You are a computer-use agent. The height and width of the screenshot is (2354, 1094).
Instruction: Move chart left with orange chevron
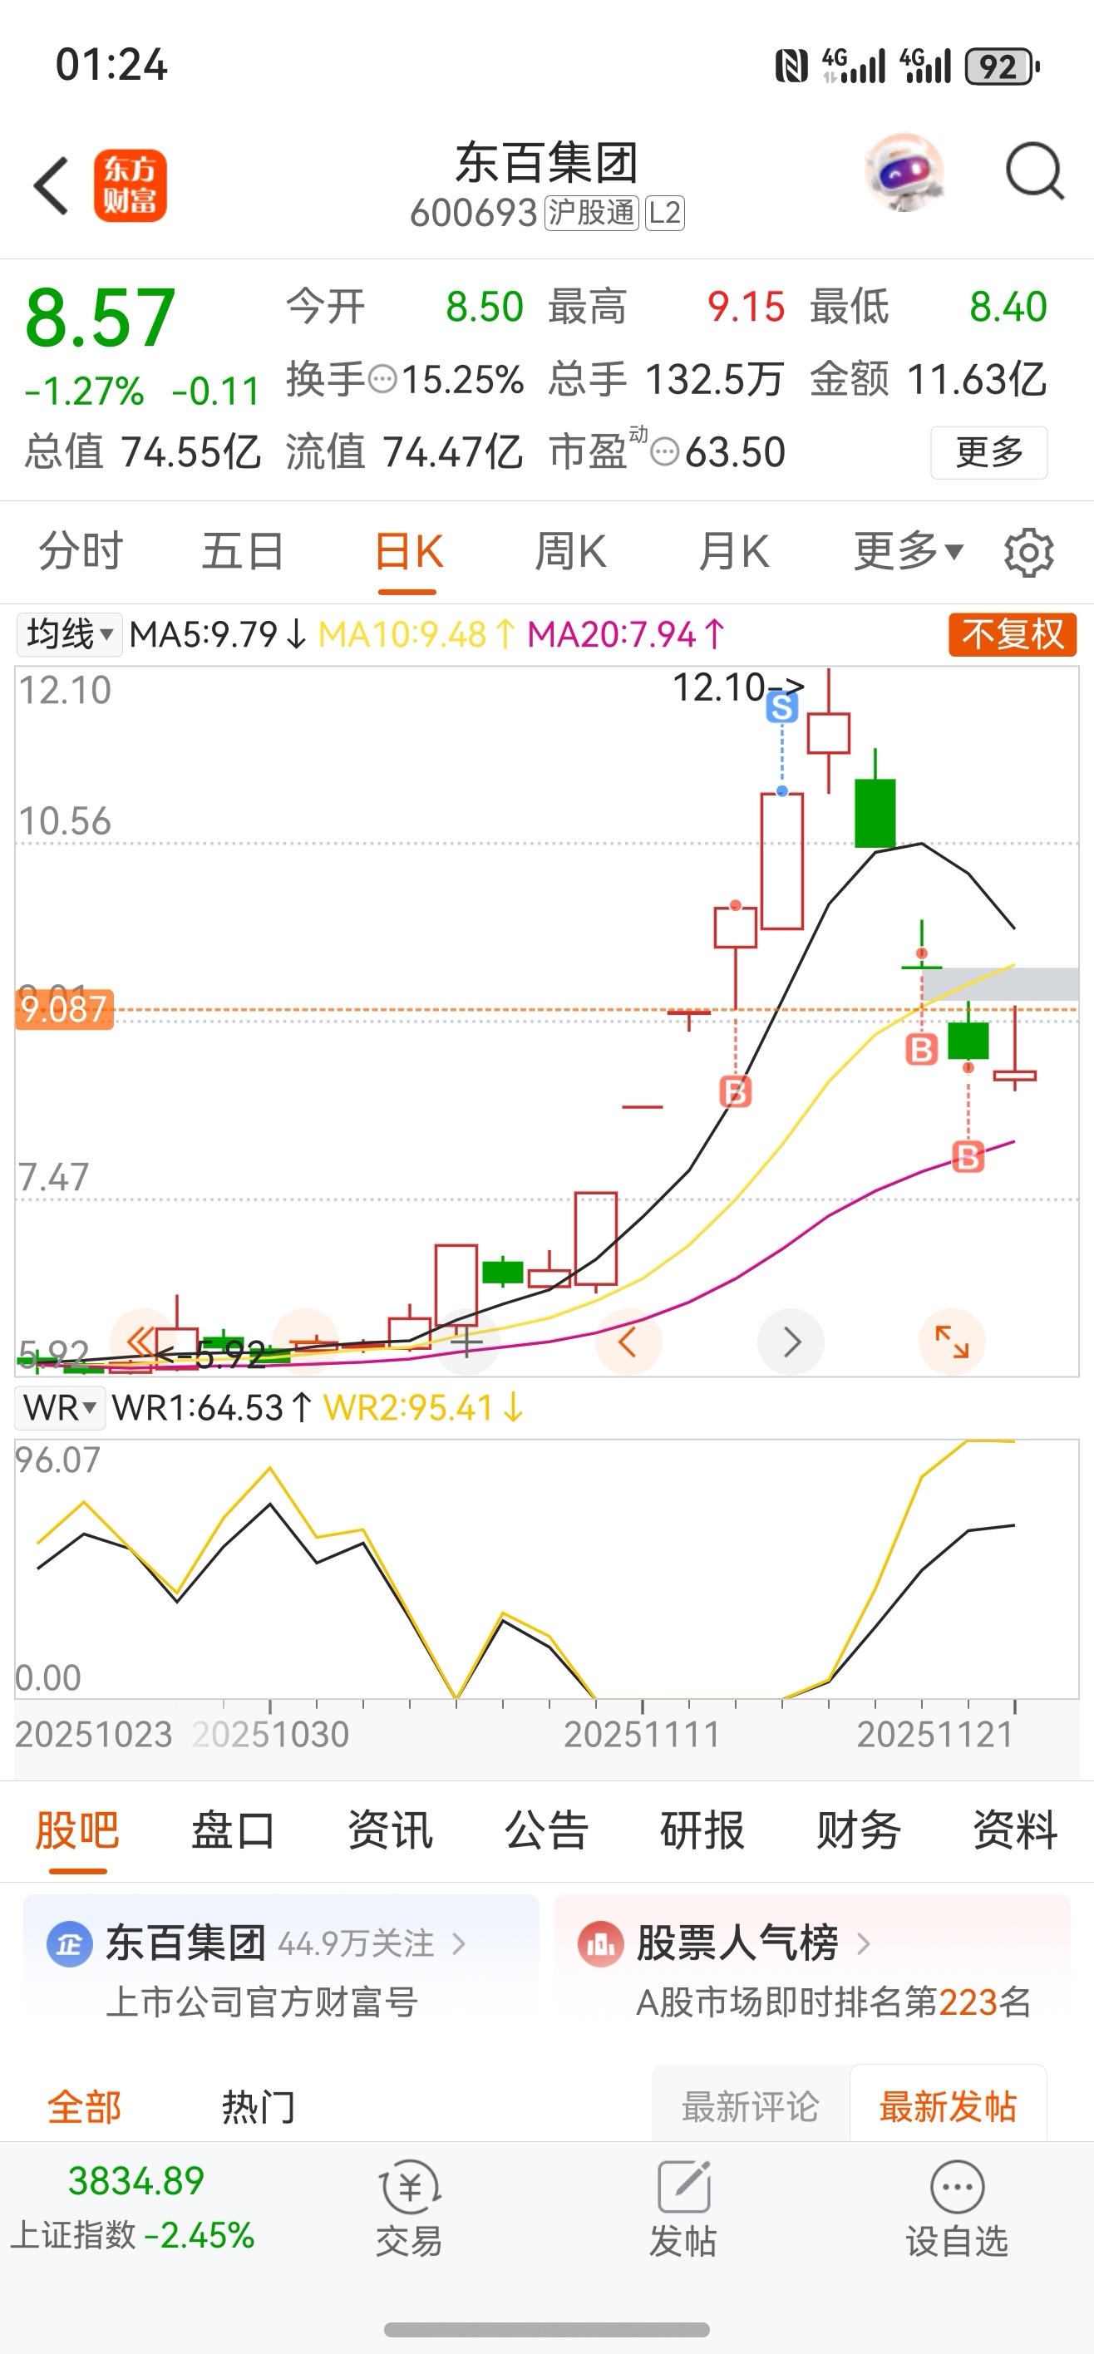628,1342
